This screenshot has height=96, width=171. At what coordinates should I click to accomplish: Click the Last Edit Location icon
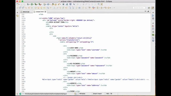[x=106, y=8]
